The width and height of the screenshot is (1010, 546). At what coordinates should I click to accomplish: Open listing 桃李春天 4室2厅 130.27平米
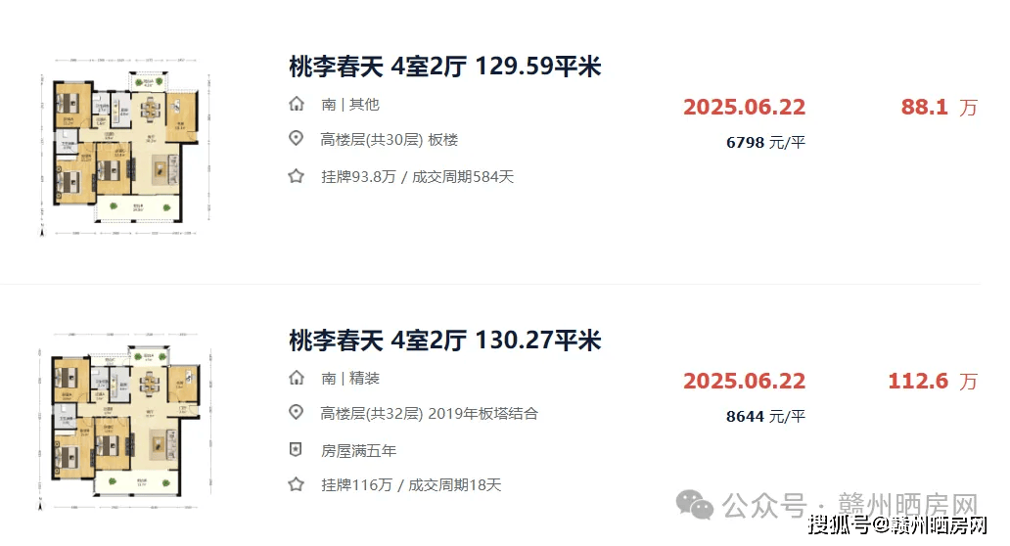click(x=444, y=340)
